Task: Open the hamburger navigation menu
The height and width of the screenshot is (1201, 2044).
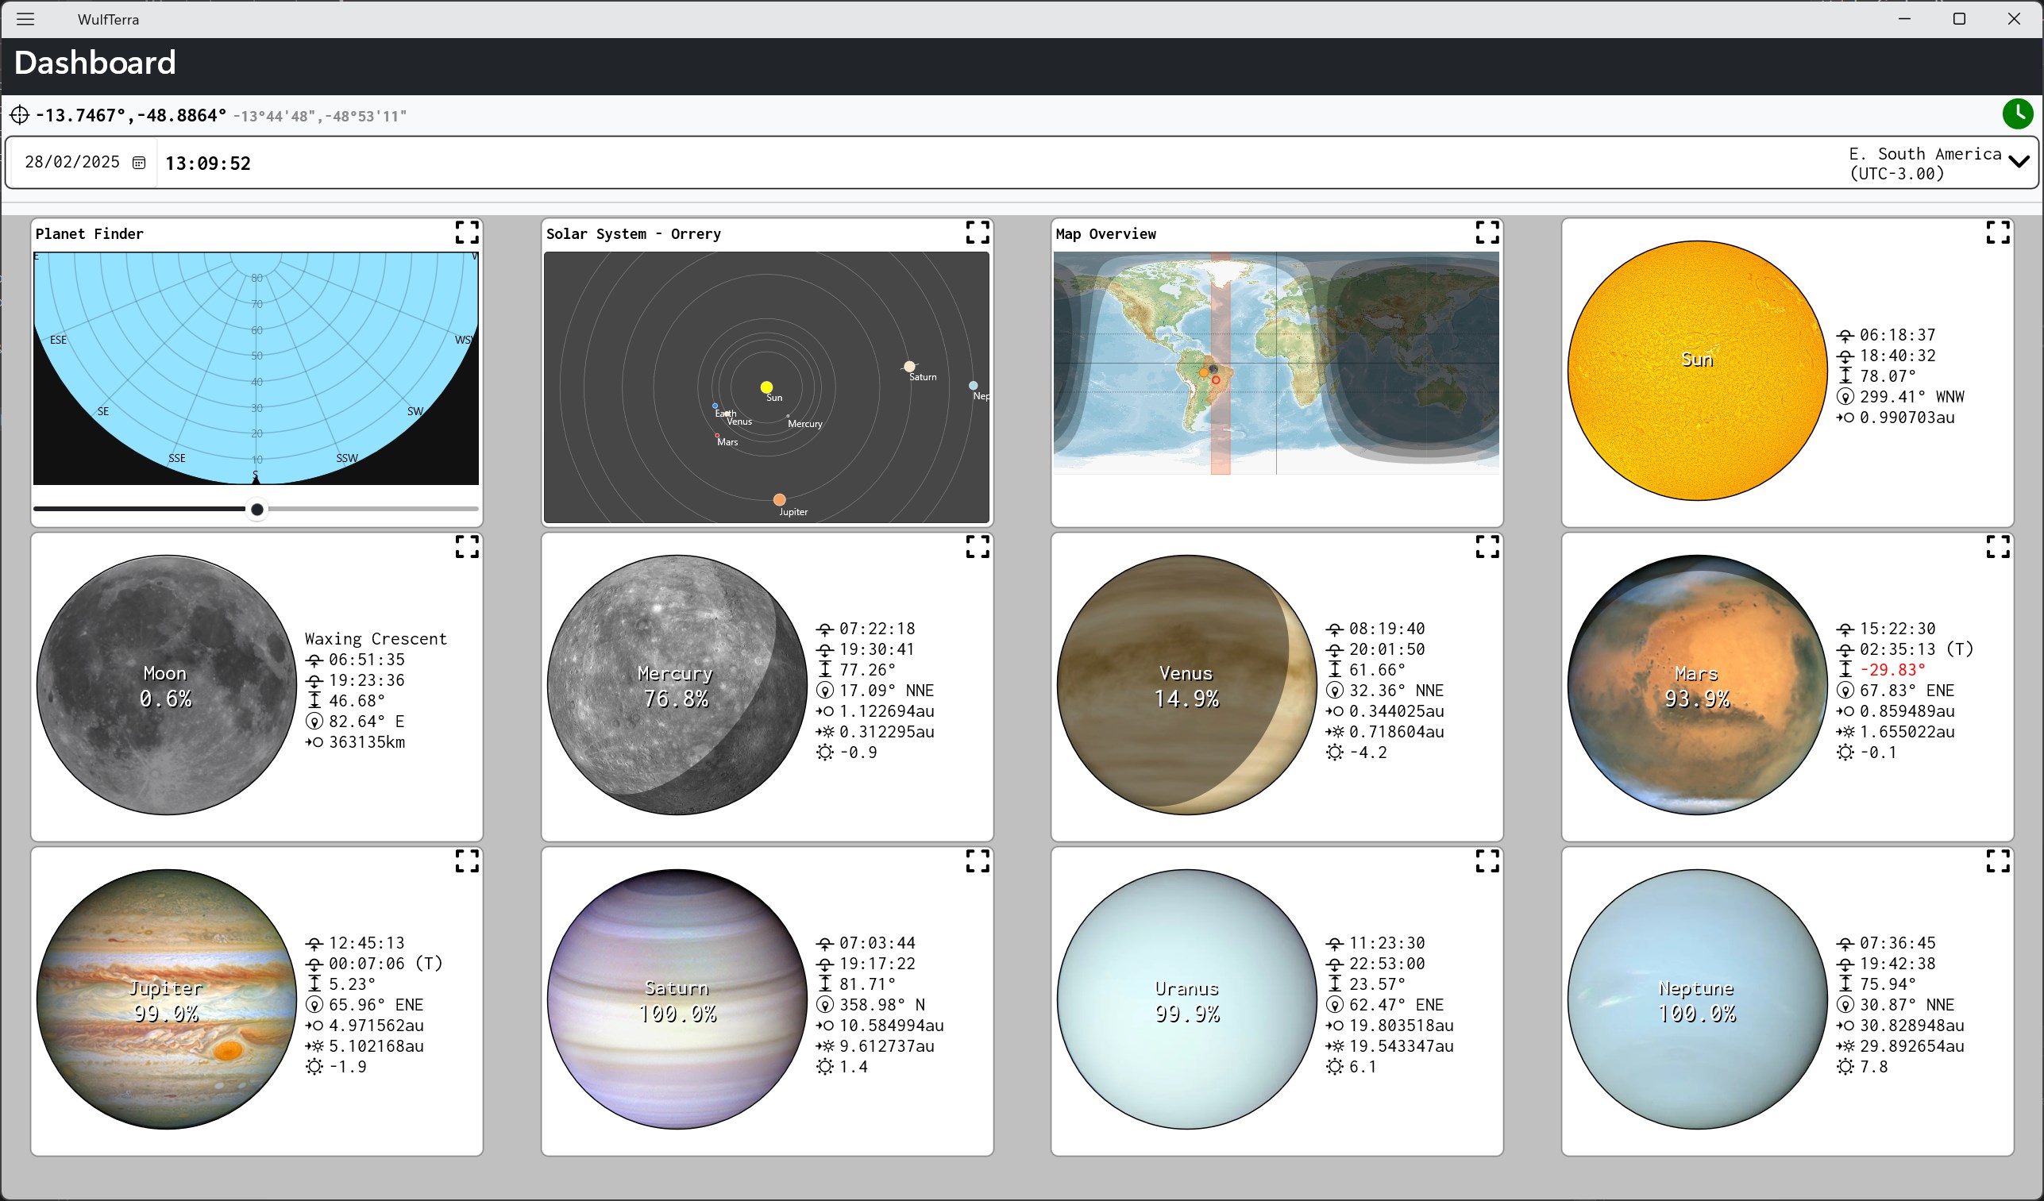Action: (x=25, y=20)
